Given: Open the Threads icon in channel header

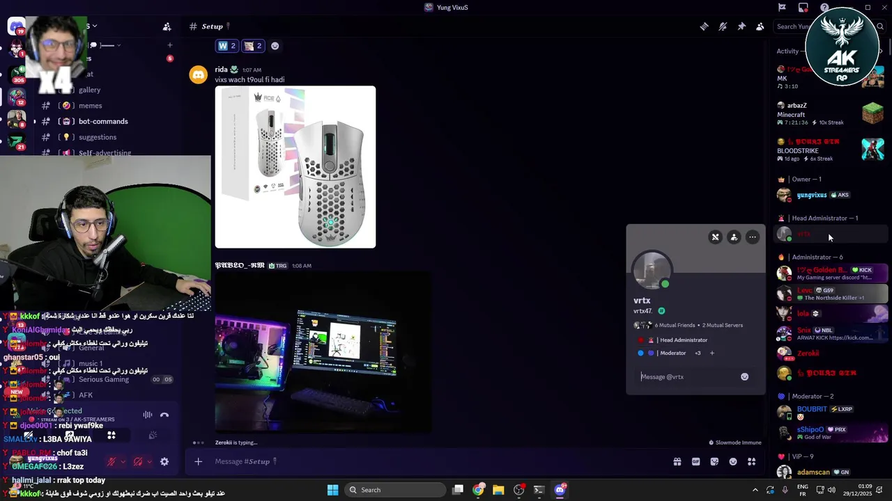Looking at the screenshot, I should 704,26.
